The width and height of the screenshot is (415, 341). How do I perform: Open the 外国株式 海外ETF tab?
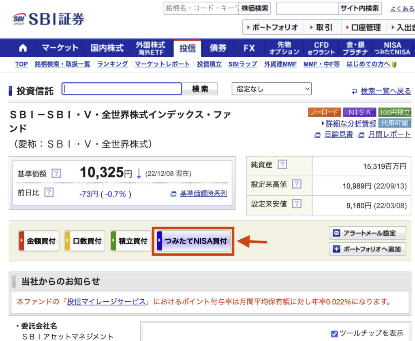(x=150, y=48)
